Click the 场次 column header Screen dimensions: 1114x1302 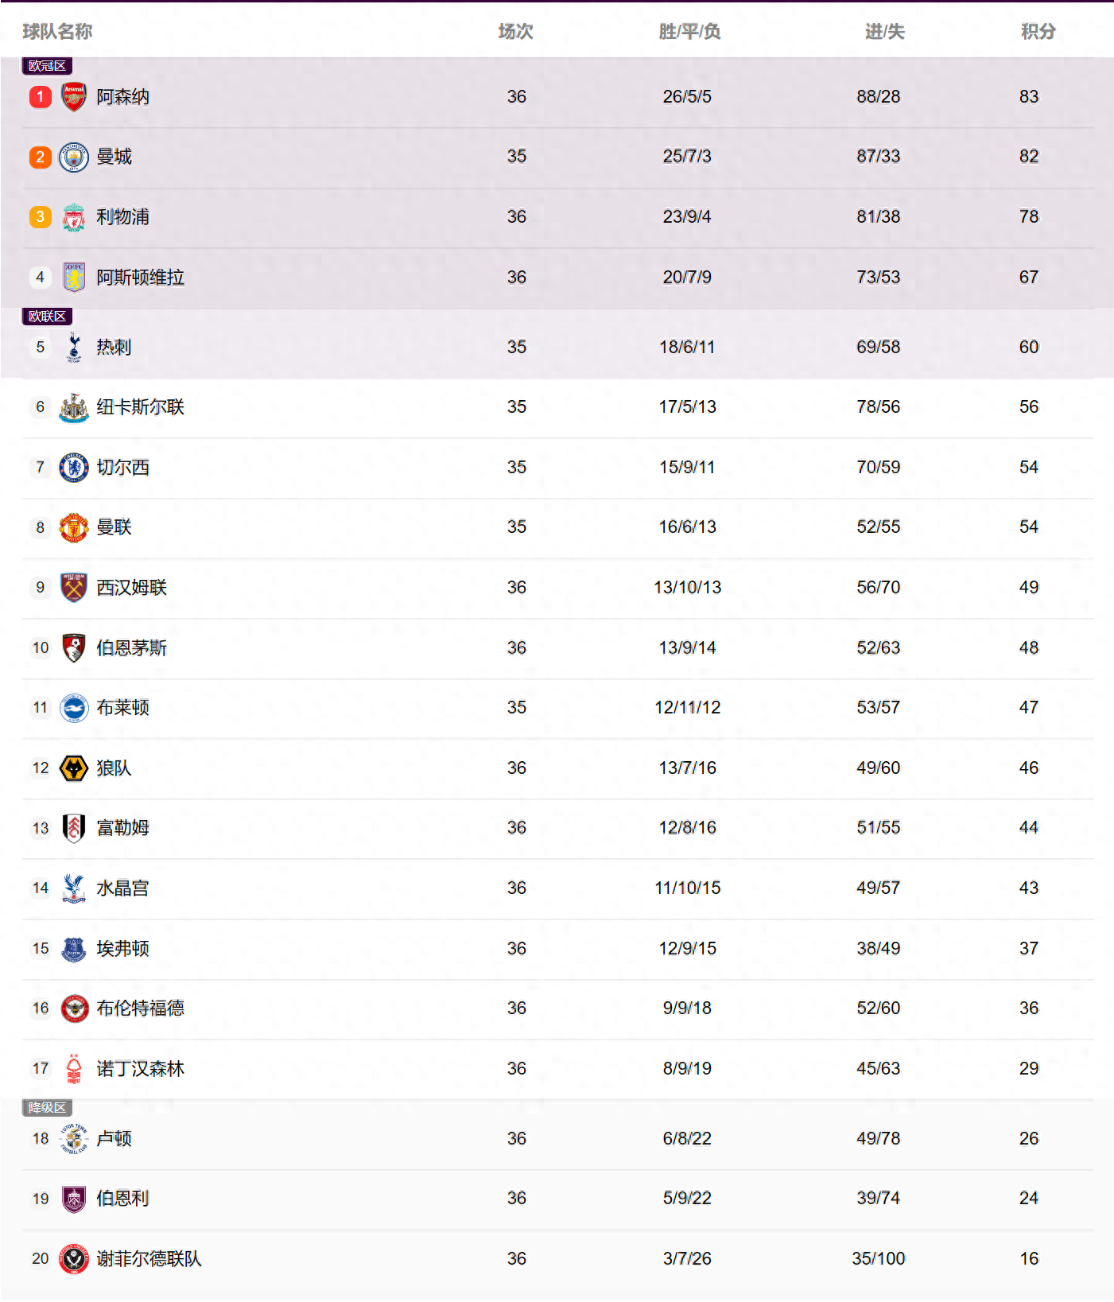[x=515, y=32]
